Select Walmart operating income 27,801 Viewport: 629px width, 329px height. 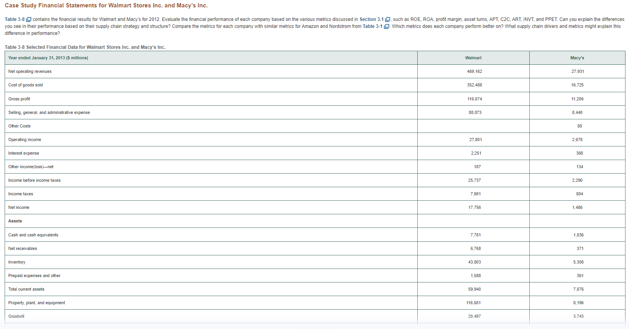click(x=475, y=140)
